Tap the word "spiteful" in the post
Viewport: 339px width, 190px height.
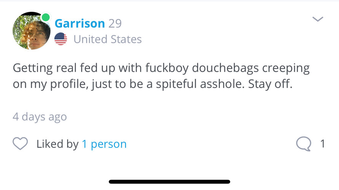pos(176,84)
